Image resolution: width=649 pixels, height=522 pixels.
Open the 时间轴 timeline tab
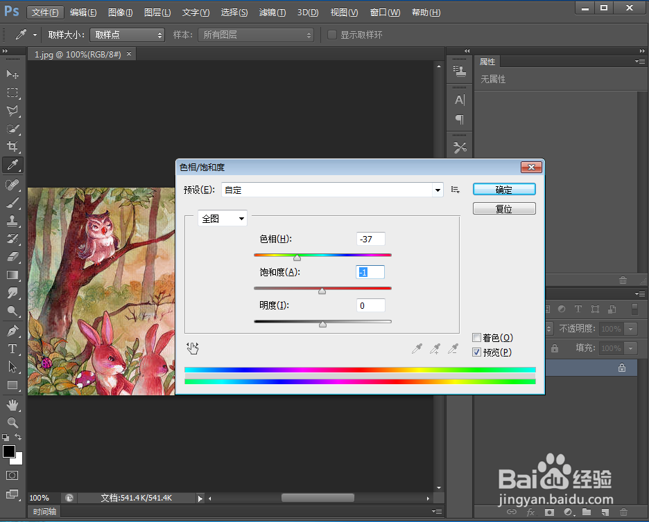[x=44, y=511]
